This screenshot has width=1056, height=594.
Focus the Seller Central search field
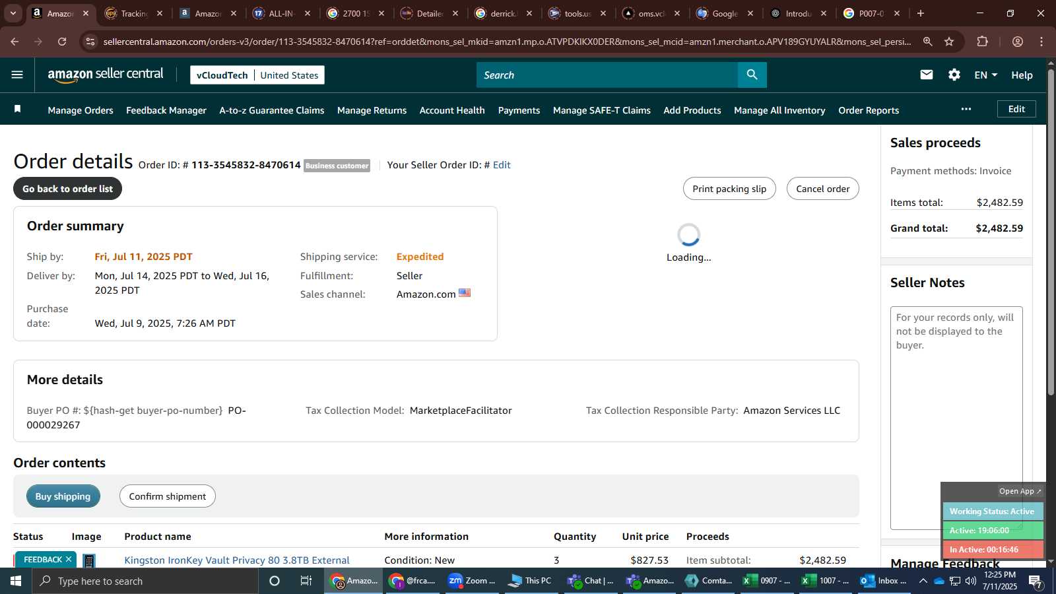[x=607, y=75]
